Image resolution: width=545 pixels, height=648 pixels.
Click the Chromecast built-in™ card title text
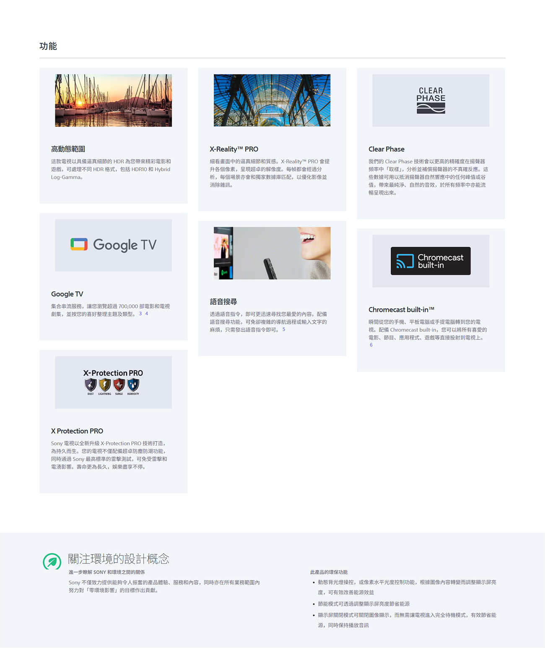[401, 310]
